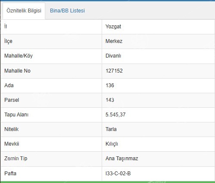
Task: Click the 'Mahalle No' label
Action: tap(17, 71)
